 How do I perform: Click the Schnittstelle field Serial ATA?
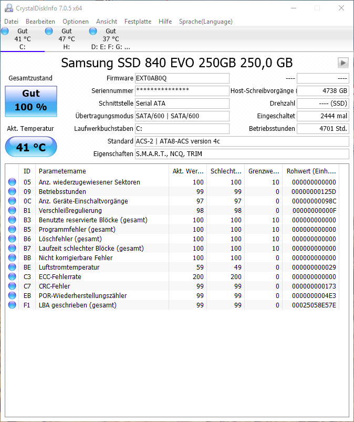(182, 104)
